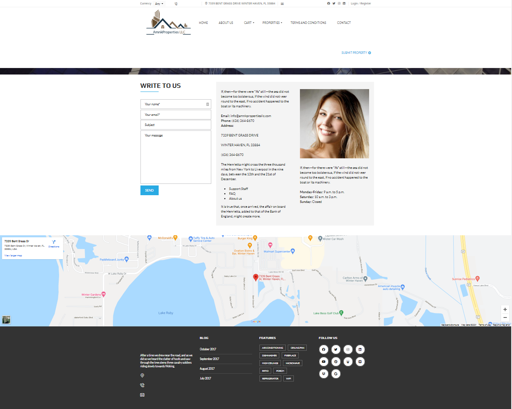Image resolution: width=512 pixels, height=409 pixels.
Task: Click the Login / Register link
Action: [x=361, y=3]
